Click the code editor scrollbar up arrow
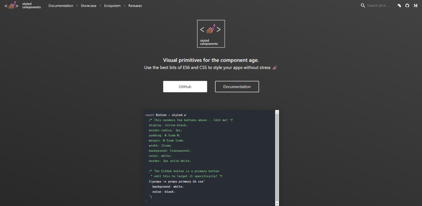 pos(277,112)
